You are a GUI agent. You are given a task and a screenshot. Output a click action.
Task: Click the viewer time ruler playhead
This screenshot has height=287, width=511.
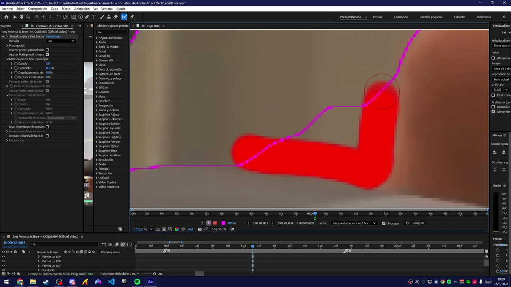[x=315, y=214]
